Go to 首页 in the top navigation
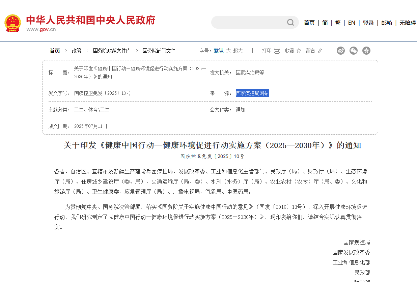 [309, 22]
